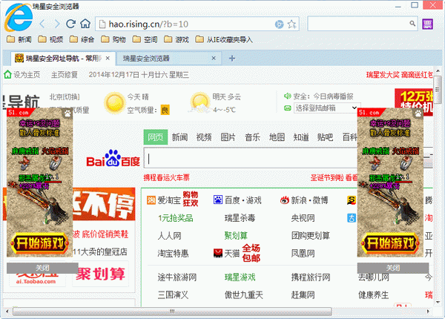
Task: Open a new tab with the plus icon
Action: pyautogui.click(x=232, y=58)
